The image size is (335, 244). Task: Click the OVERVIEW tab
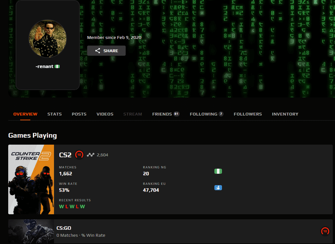[25, 114]
